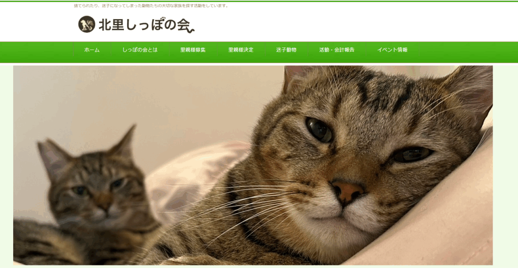
Task: View 活動・会計報告 from the green menu
Action: 336,50
